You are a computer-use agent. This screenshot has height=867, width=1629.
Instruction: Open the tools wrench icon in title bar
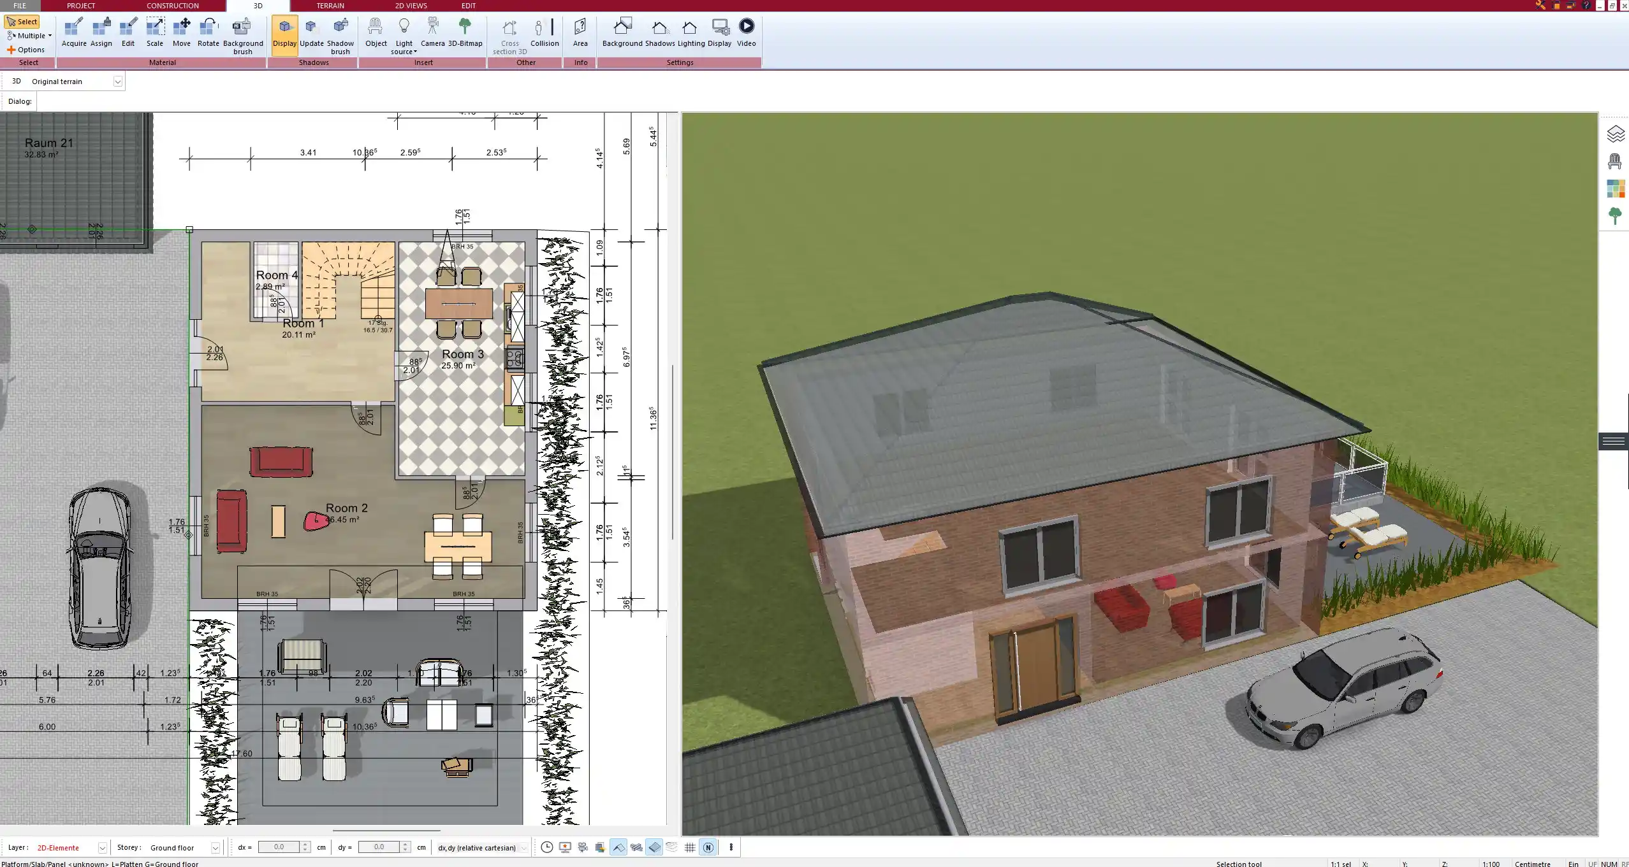click(1540, 5)
